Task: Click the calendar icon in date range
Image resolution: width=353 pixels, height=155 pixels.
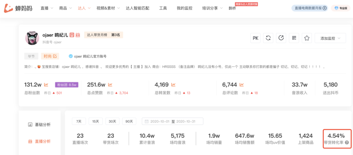Action: [146, 122]
